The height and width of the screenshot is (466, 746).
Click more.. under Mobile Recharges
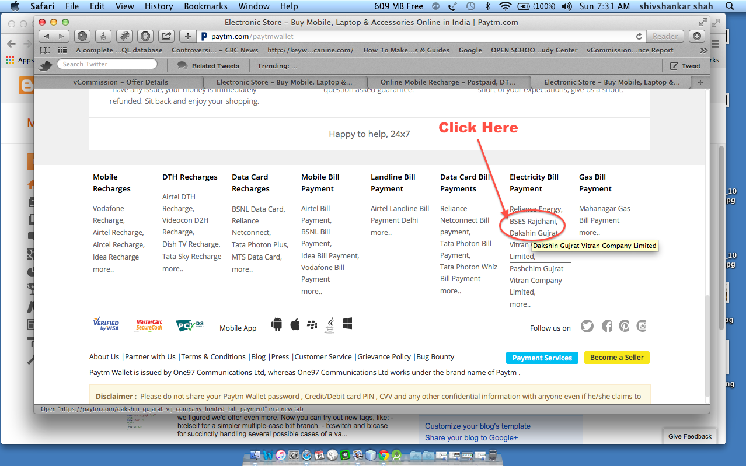click(x=103, y=269)
